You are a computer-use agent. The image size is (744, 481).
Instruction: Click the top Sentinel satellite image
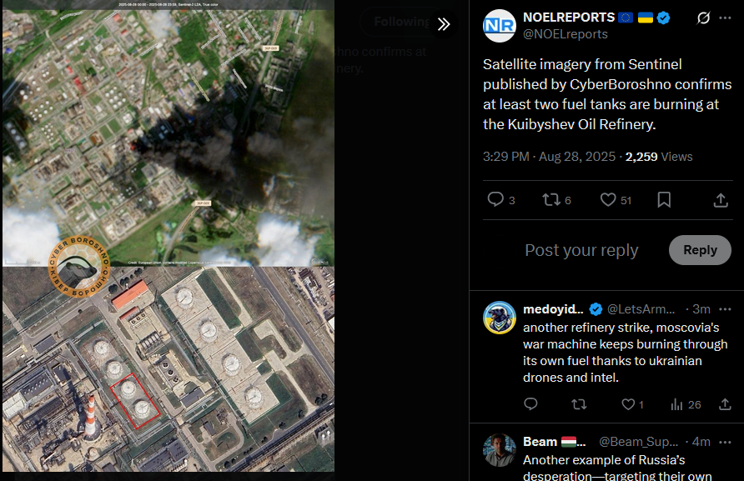(x=168, y=133)
